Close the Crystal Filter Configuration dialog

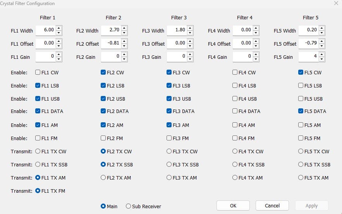click(x=336, y=3)
